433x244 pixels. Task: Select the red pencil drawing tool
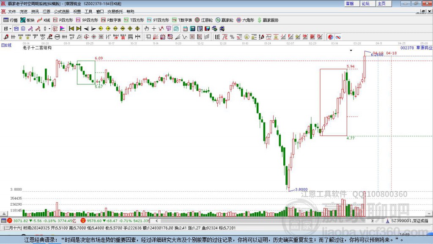coord(6,37)
